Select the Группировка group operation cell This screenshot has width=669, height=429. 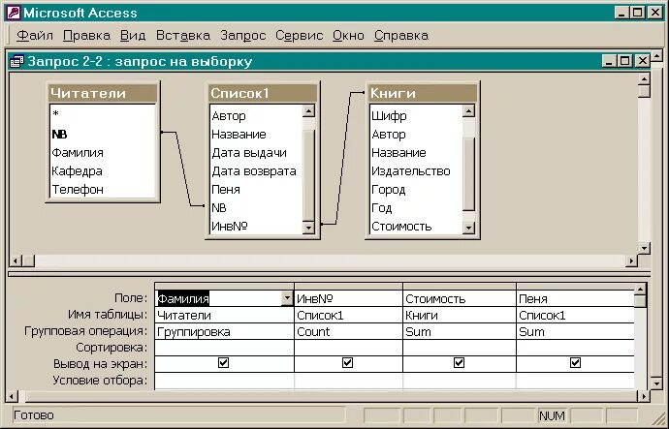click(224, 331)
